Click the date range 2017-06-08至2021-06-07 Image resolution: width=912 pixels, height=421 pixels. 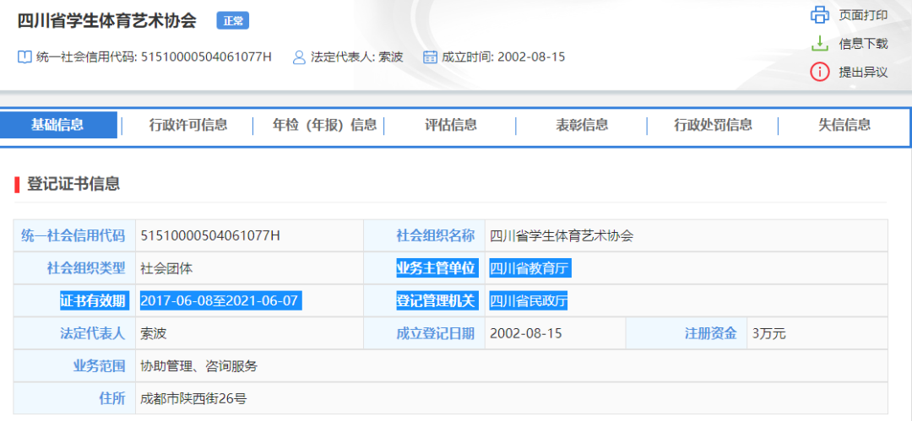[x=221, y=300]
